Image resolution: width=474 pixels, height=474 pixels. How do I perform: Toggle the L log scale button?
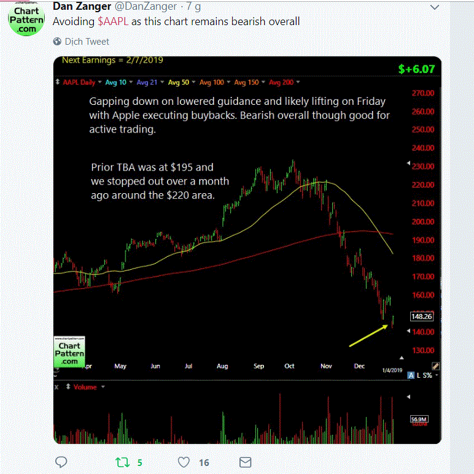coord(419,375)
